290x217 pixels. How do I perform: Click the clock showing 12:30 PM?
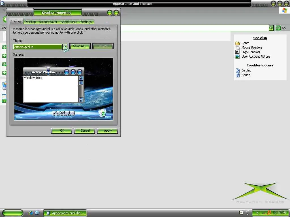tap(280, 213)
